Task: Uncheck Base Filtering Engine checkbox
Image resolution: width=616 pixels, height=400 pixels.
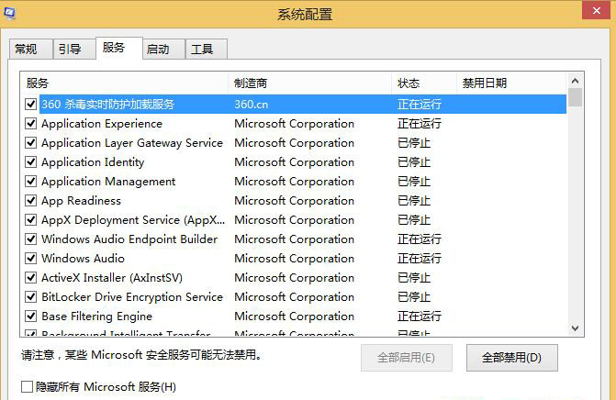Action: 30,316
